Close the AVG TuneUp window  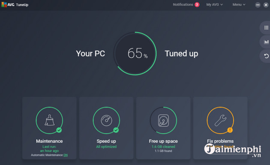266,5
